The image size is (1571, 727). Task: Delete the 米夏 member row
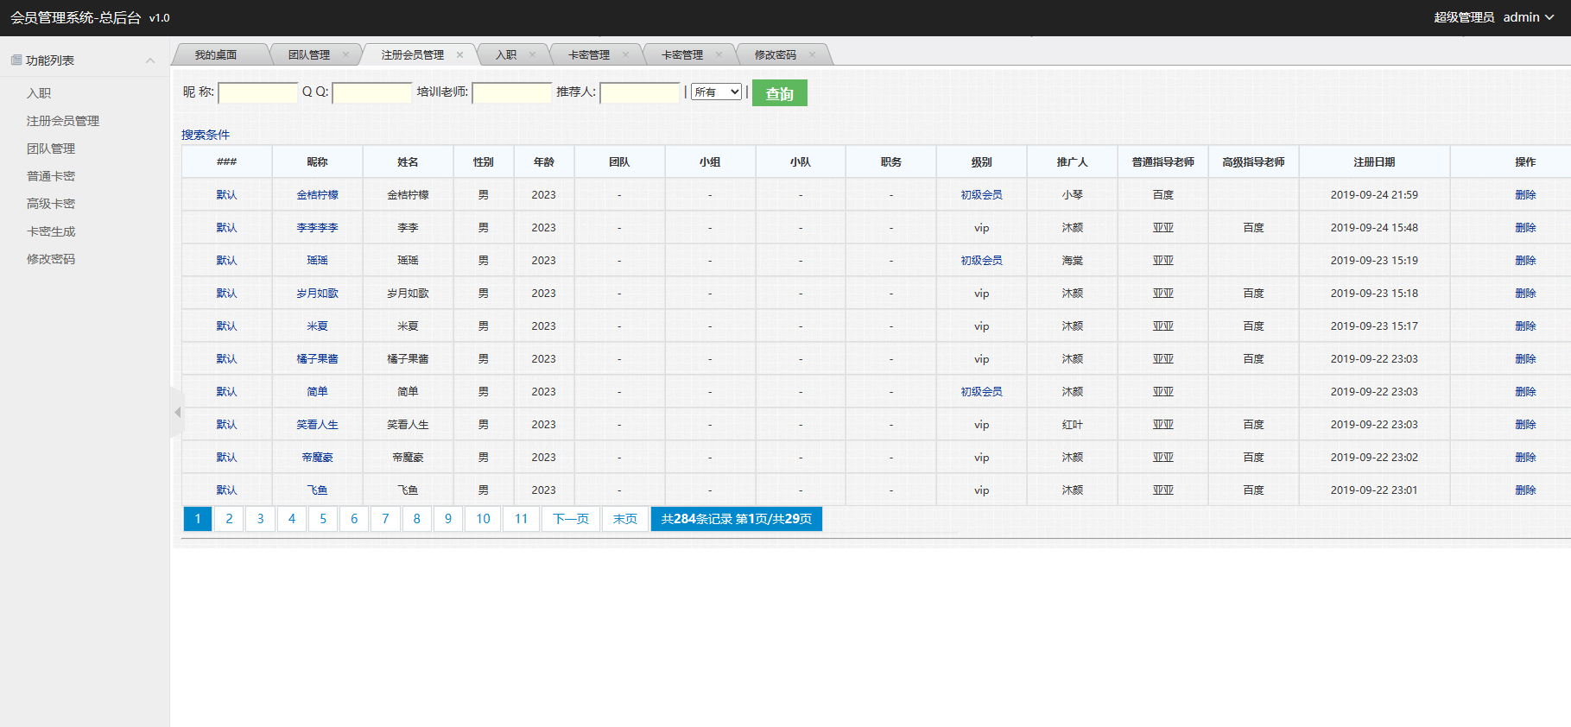pyautogui.click(x=1525, y=326)
